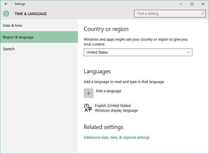This screenshot has height=154, width=209.
Task: Maximize the Settings window
Action: coord(192,4)
